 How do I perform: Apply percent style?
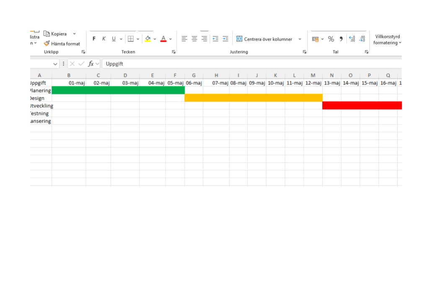pyautogui.click(x=331, y=39)
